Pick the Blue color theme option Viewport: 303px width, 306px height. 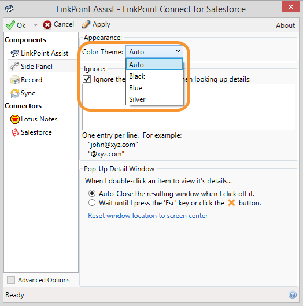point(154,88)
